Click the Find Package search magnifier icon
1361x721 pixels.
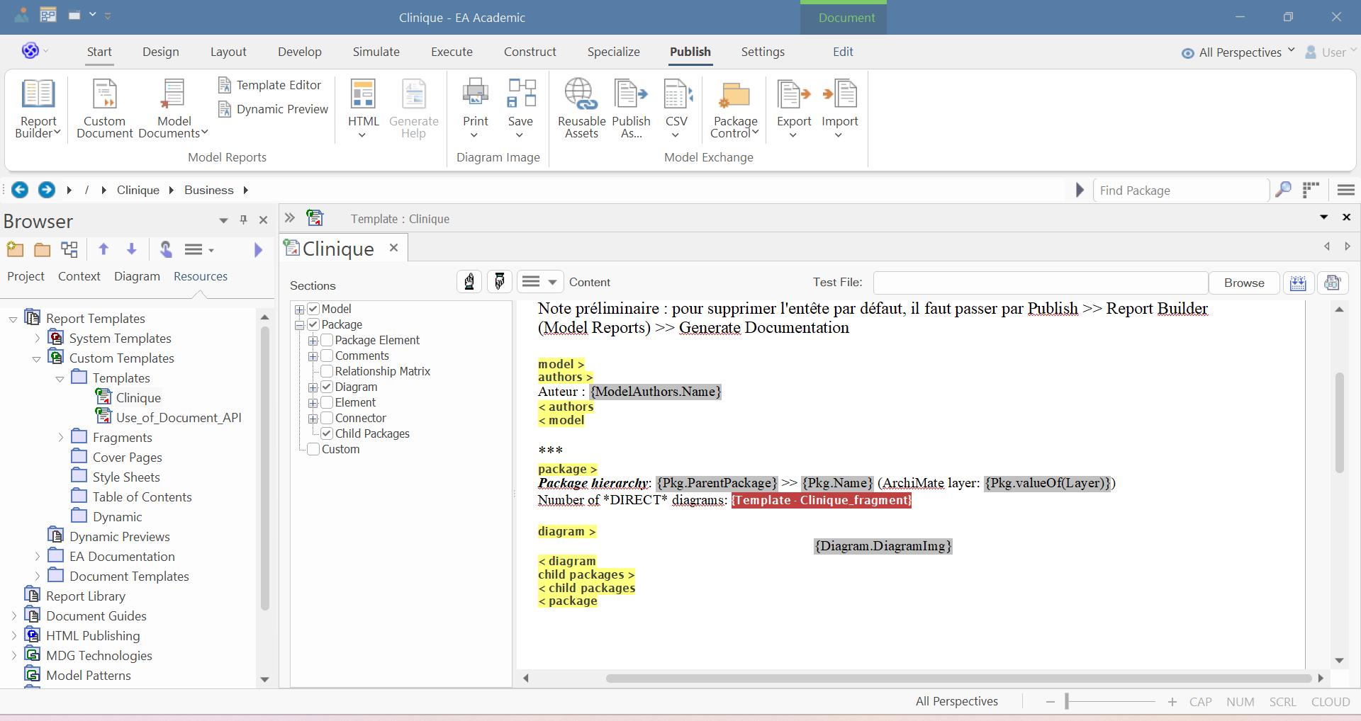(1283, 190)
